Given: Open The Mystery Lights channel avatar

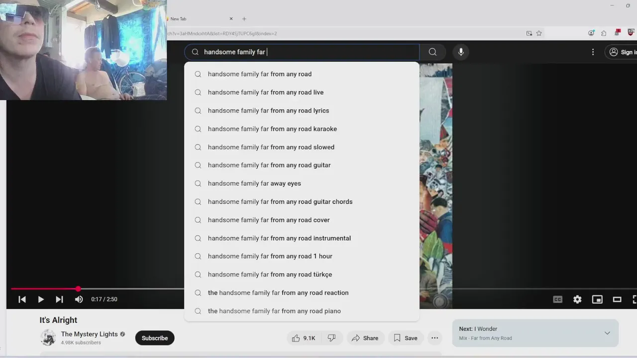Looking at the screenshot, I should [x=48, y=338].
